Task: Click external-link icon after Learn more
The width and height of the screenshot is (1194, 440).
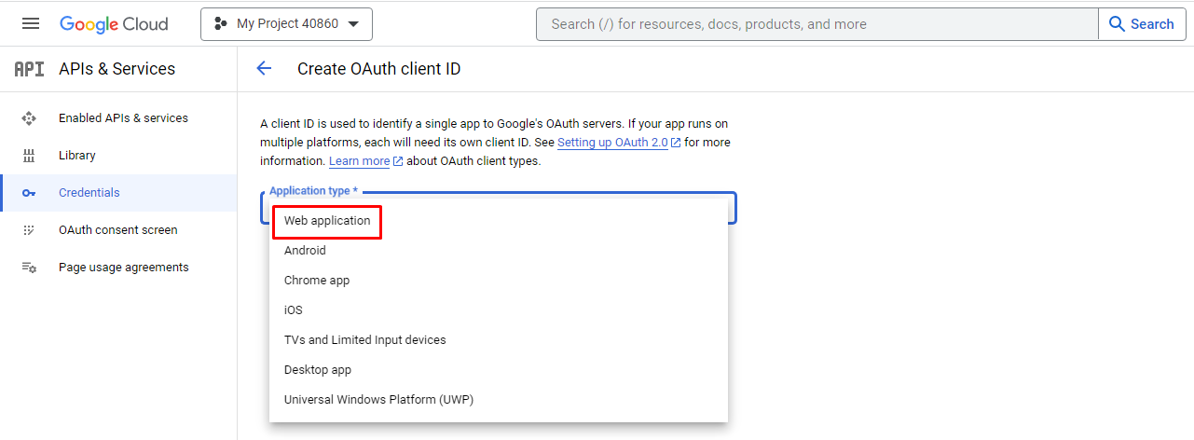Action: tap(398, 161)
